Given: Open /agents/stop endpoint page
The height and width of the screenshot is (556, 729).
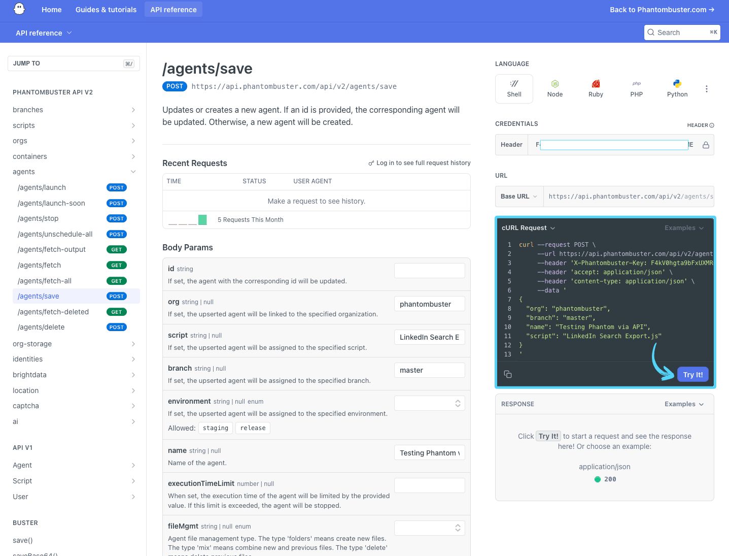Looking at the screenshot, I should pos(76,218).
